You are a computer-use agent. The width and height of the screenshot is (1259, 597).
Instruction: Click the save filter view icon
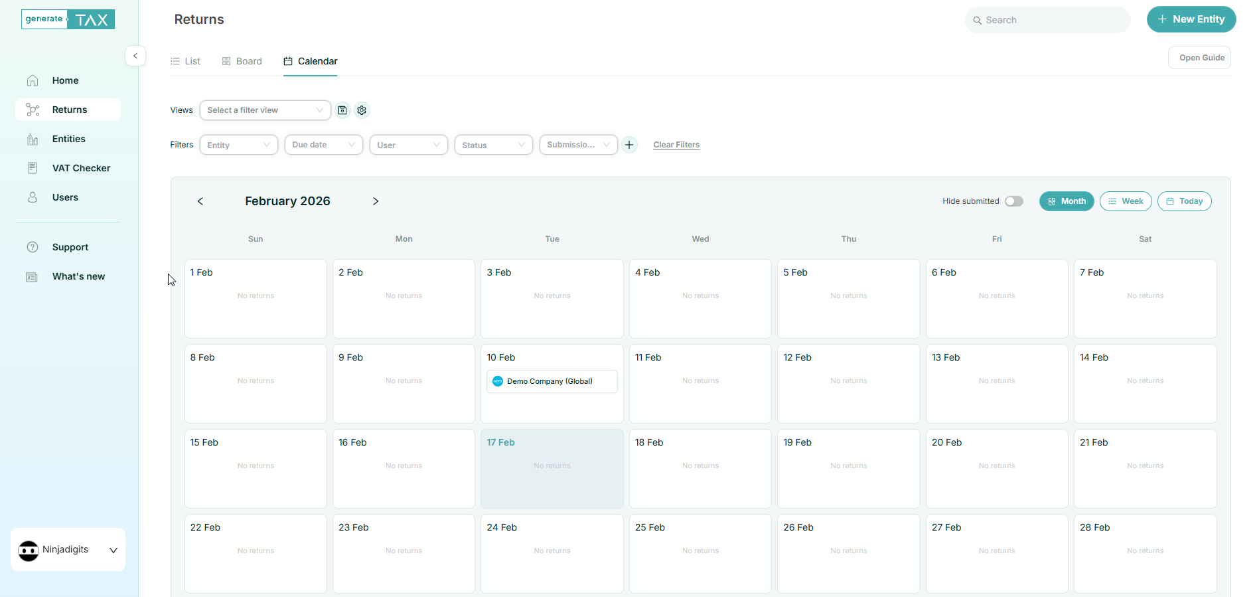coord(342,110)
